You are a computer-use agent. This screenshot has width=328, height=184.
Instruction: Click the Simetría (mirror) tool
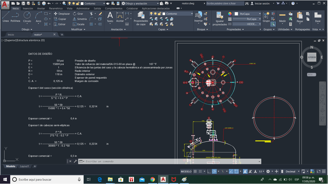click(x=80, y=19)
